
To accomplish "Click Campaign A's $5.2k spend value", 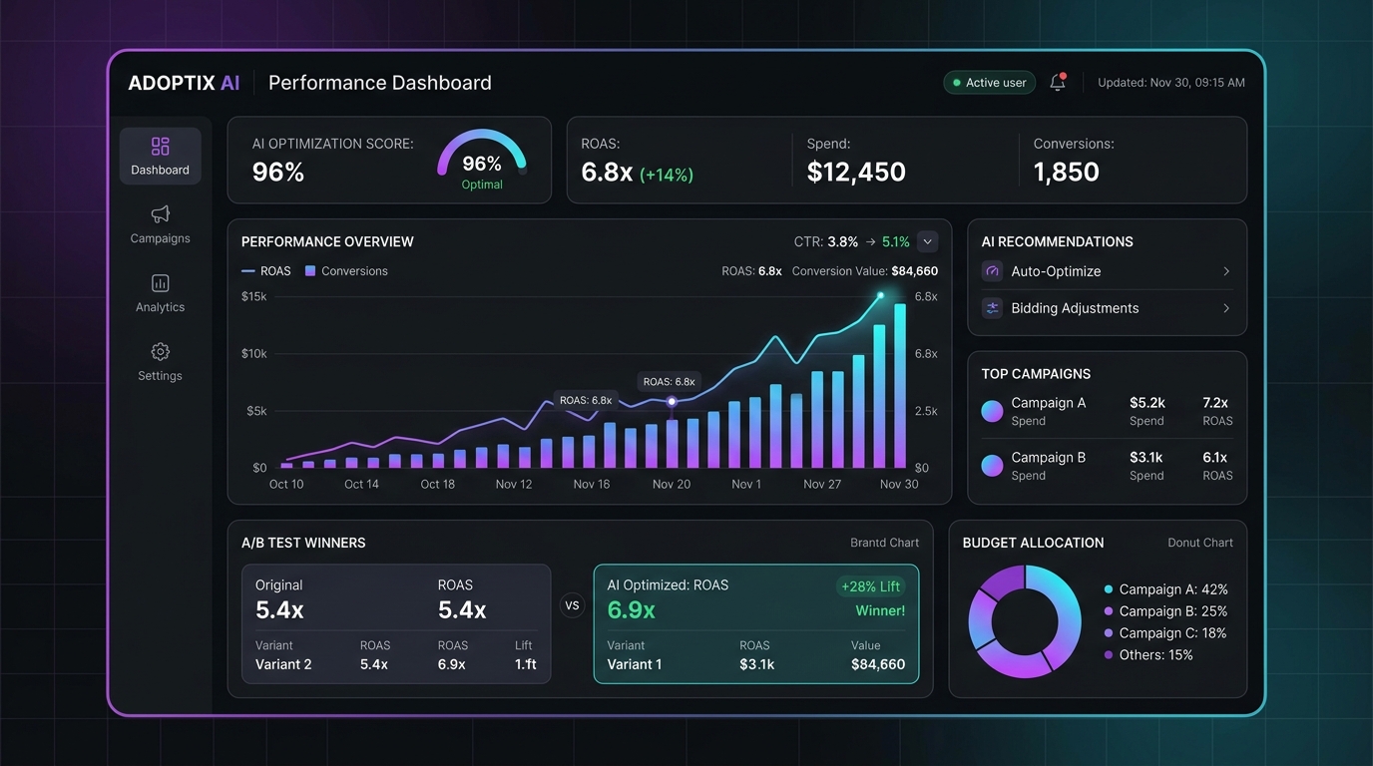I will 1146,403.
